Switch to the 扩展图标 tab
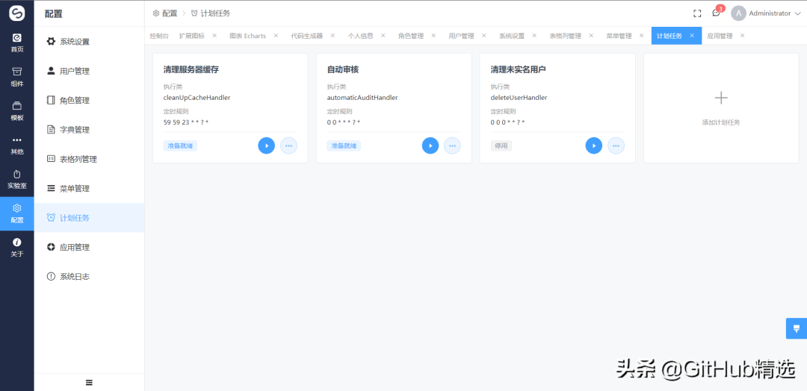The height and width of the screenshot is (391, 807). [x=191, y=36]
